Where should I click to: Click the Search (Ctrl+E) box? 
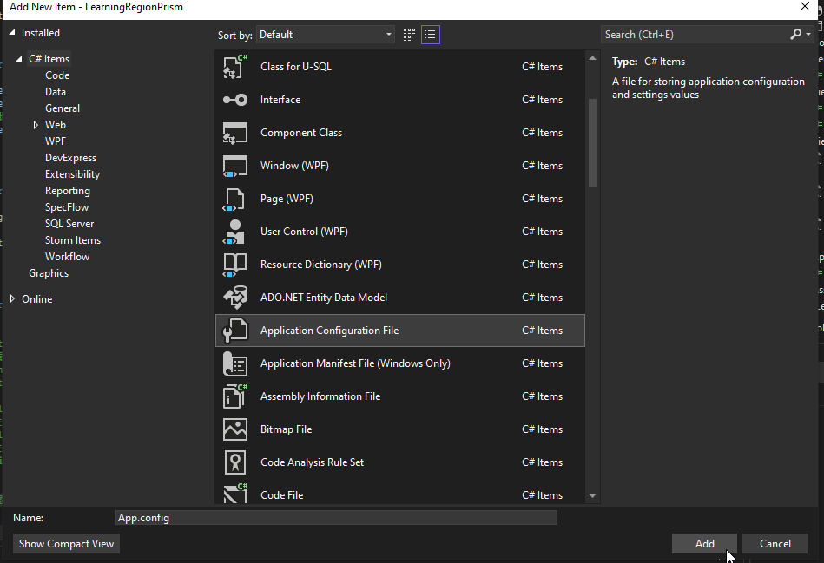click(695, 35)
